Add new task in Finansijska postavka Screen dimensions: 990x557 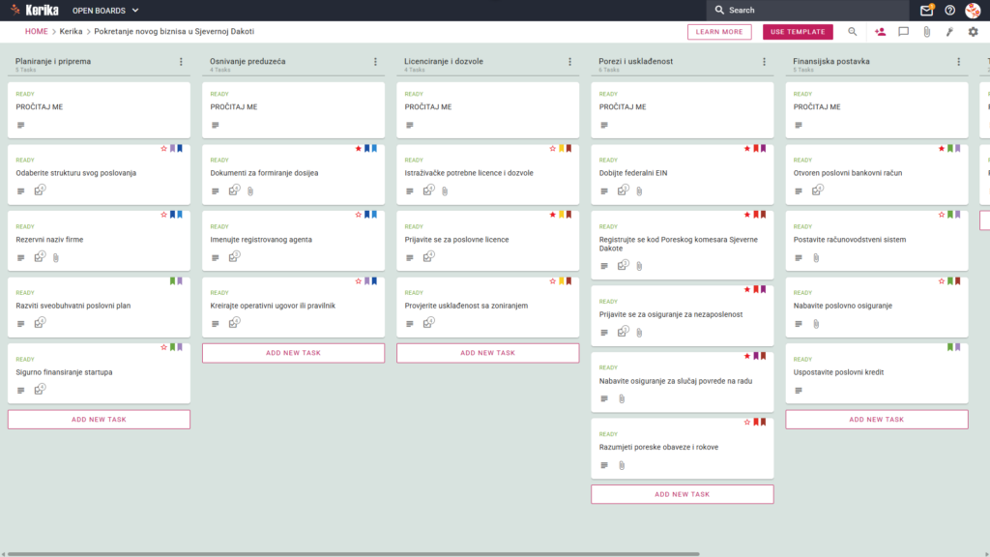click(876, 420)
